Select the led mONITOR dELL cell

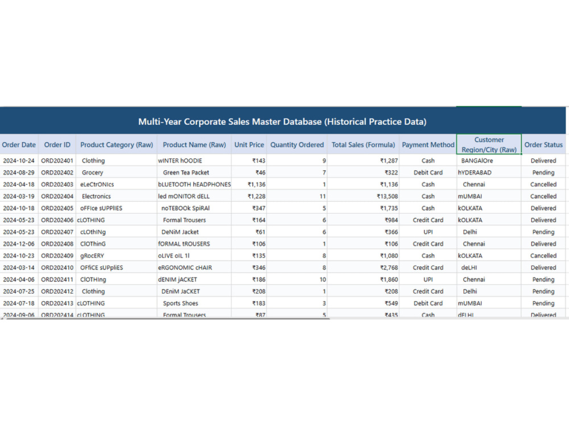pyautogui.click(x=194, y=197)
